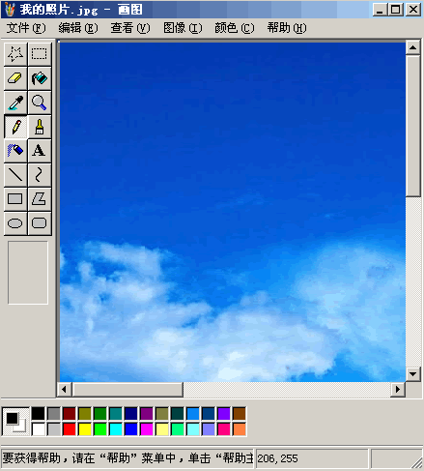Open the 图像 (Image) menu
This screenshot has height=471, width=424.
(183, 28)
